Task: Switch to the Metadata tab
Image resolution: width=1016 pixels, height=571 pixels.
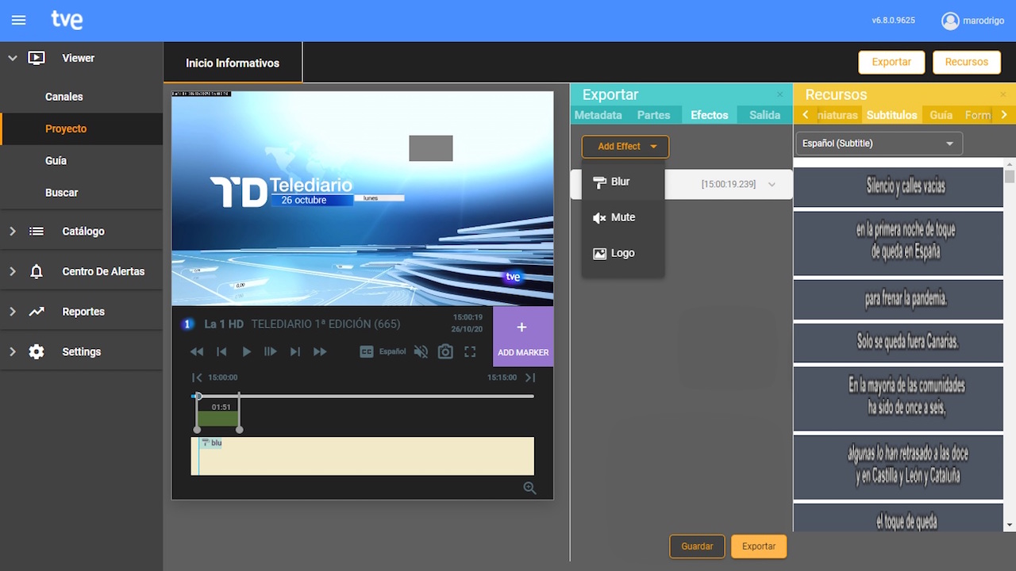Action: coord(598,115)
